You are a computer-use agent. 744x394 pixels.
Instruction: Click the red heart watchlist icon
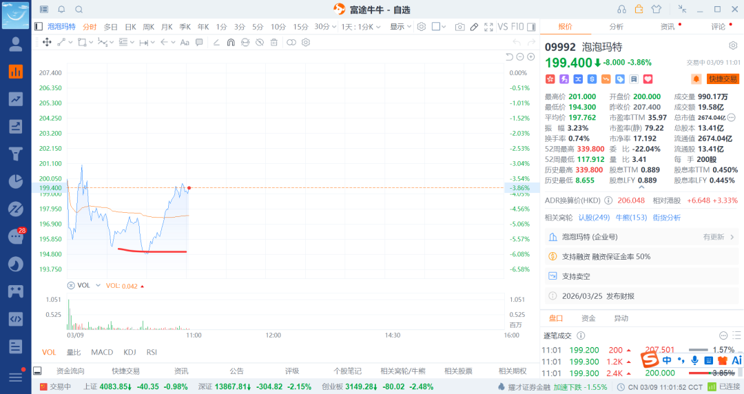[648, 79]
